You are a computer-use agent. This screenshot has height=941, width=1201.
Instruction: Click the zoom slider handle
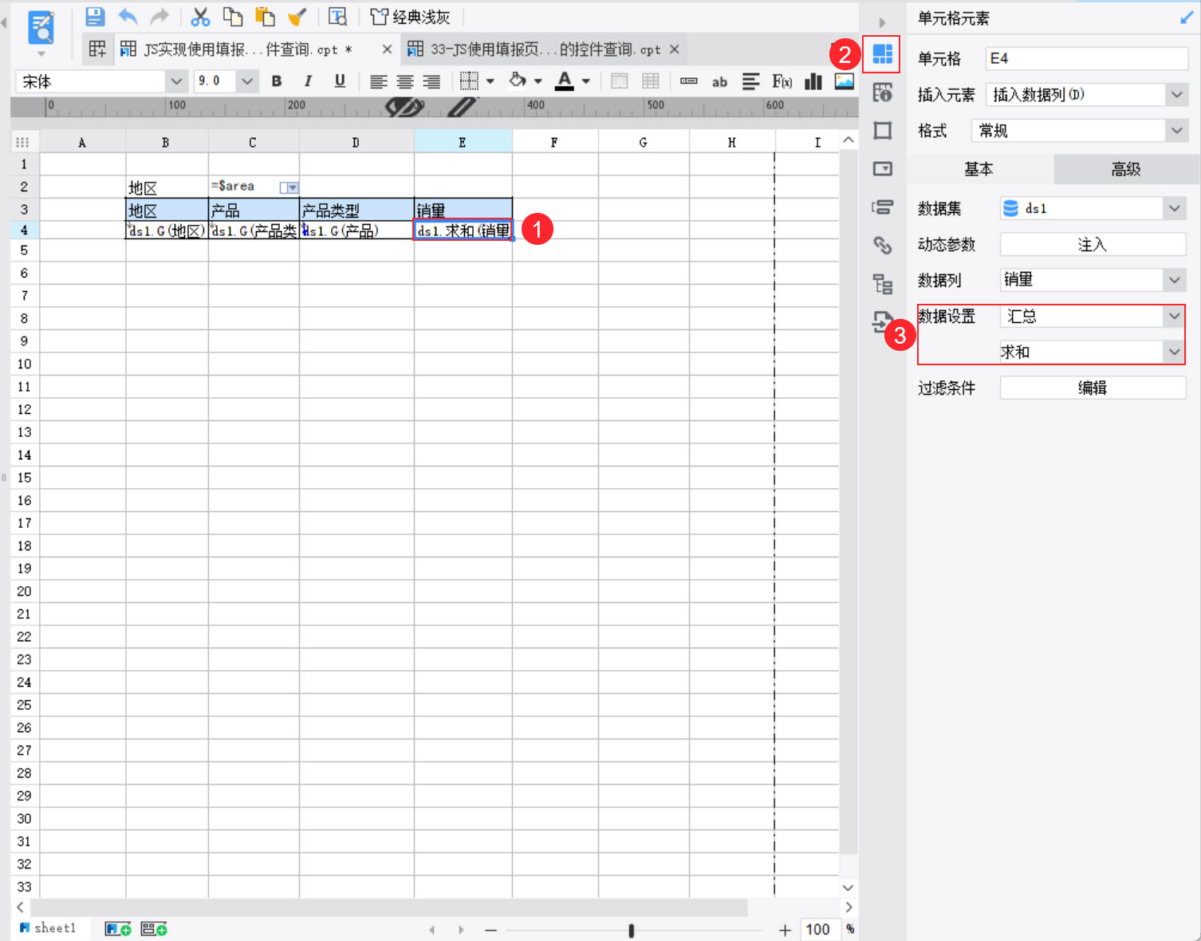point(632,930)
